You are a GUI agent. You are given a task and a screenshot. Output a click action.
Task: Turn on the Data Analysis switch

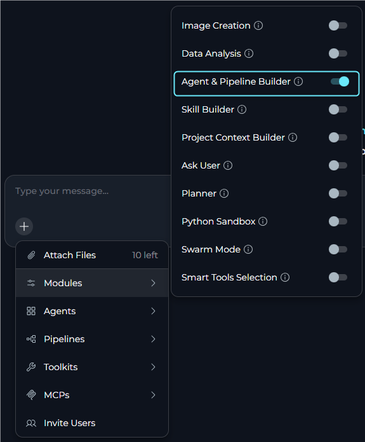(x=338, y=53)
